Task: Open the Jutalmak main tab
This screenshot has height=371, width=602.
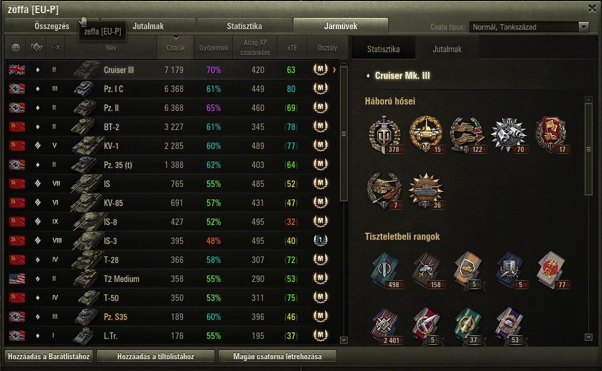Action: [x=148, y=26]
